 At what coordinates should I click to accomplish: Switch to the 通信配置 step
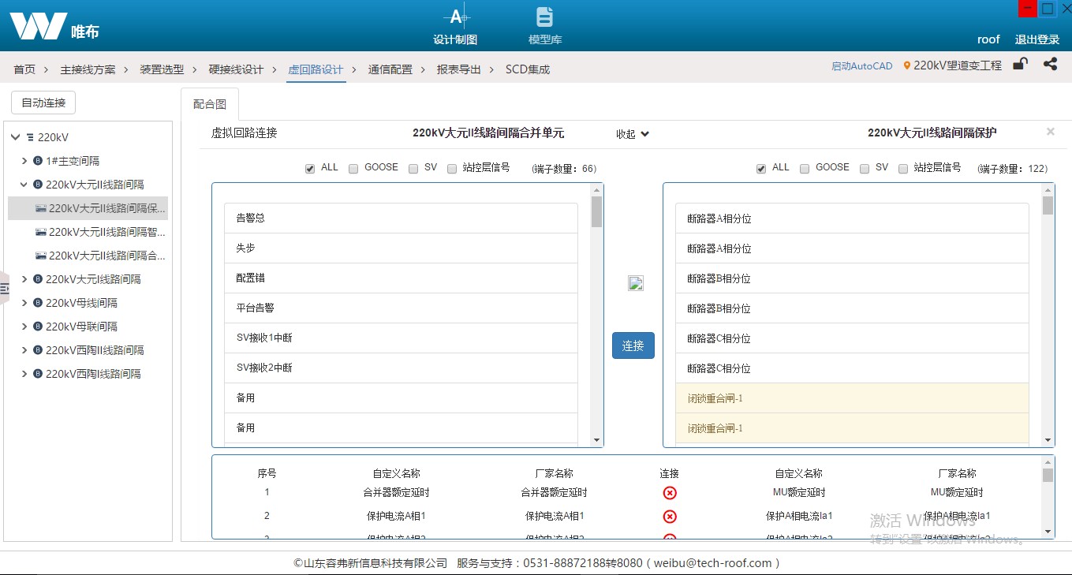point(390,69)
